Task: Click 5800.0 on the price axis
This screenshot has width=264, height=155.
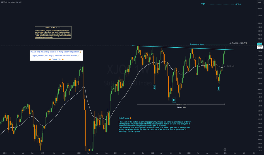Action: coord(260,132)
